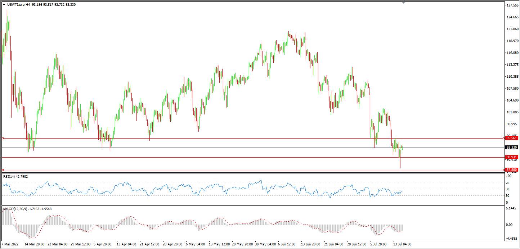Click the black 93.330 current price tag
The height and width of the screenshot is (249, 520).
coord(512,148)
